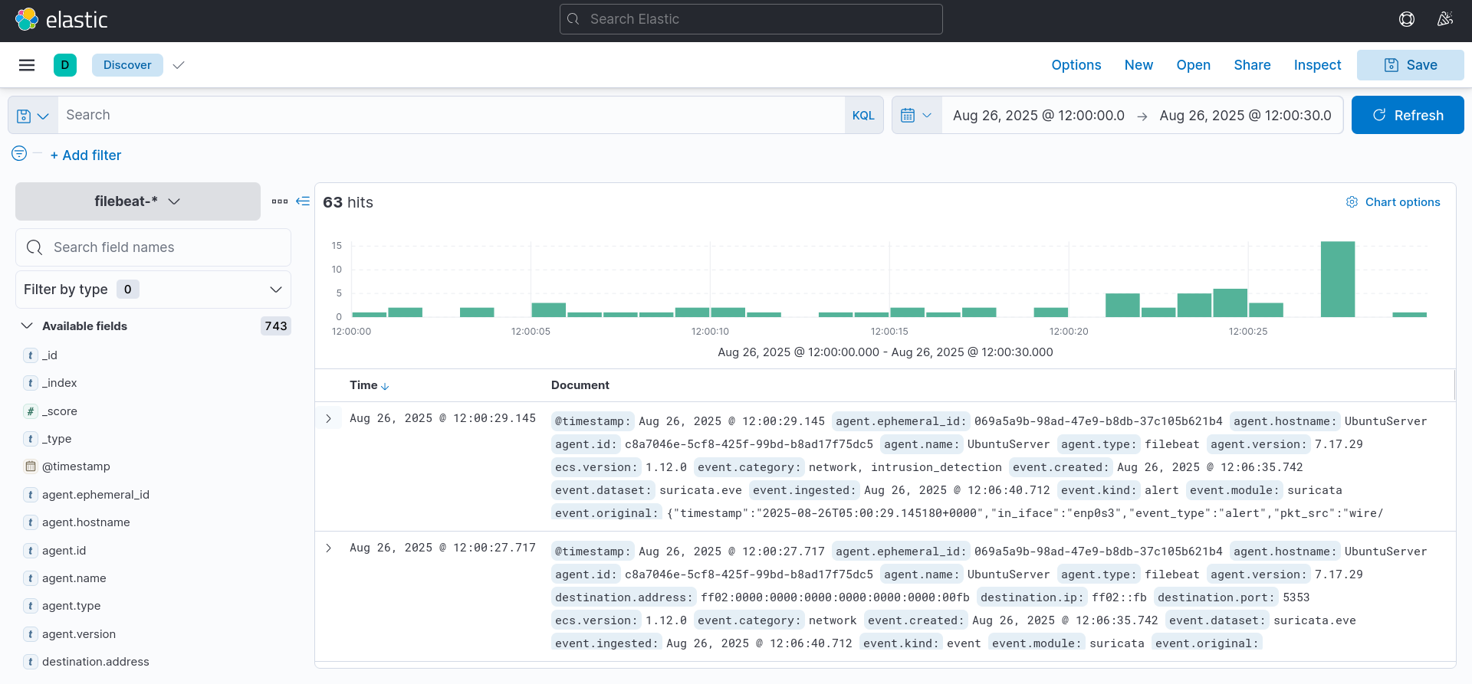This screenshot has width=1472, height=684.
Task: Open the help menu icon
Action: tap(1406, 19)
